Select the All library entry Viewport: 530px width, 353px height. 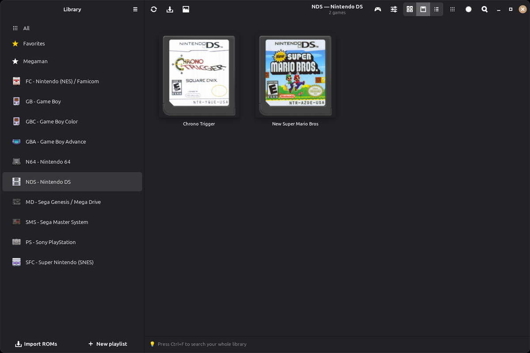pyautogui.click(x=72, y=28)
